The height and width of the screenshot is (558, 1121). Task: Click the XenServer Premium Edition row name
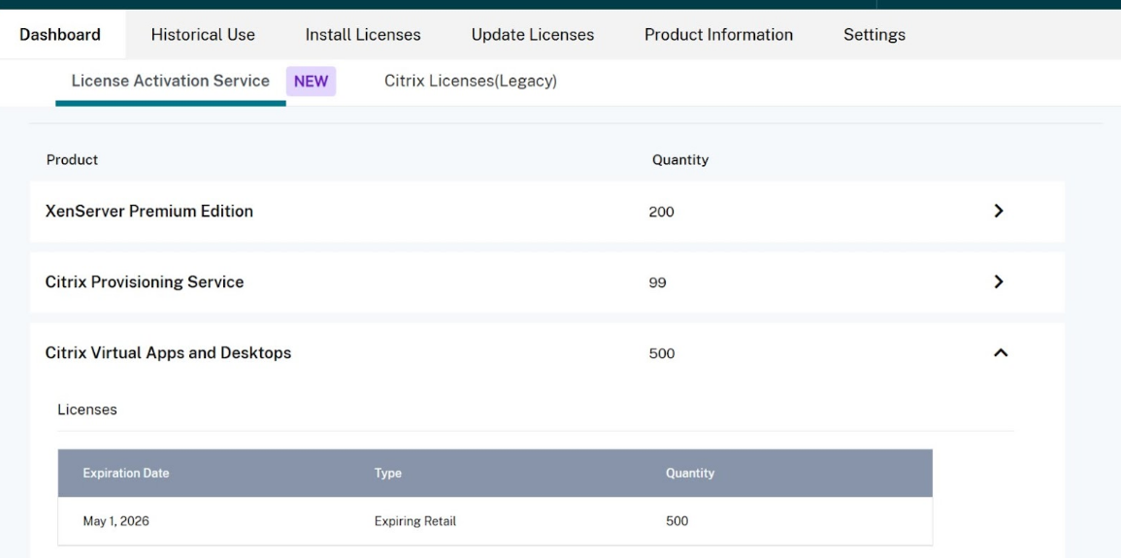coord(149,212)
